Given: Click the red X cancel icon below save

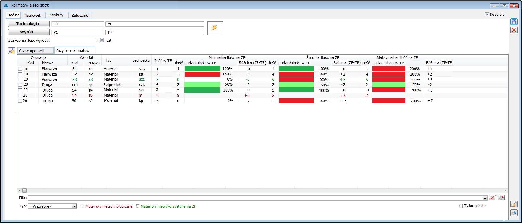Looking at the screenshot, I should 514,30.
